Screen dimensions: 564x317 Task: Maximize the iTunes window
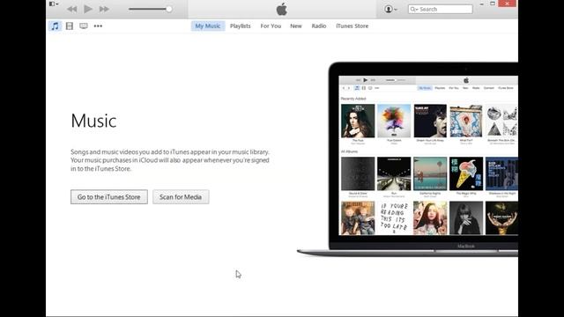493,4
